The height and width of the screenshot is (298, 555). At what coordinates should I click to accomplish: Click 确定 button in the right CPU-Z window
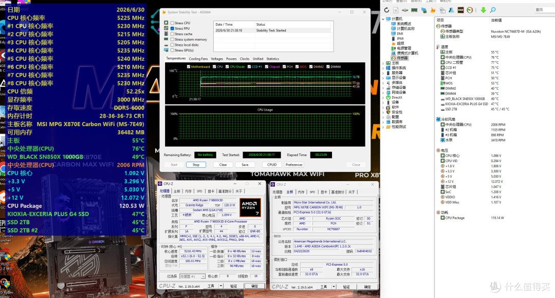[367, 287]
